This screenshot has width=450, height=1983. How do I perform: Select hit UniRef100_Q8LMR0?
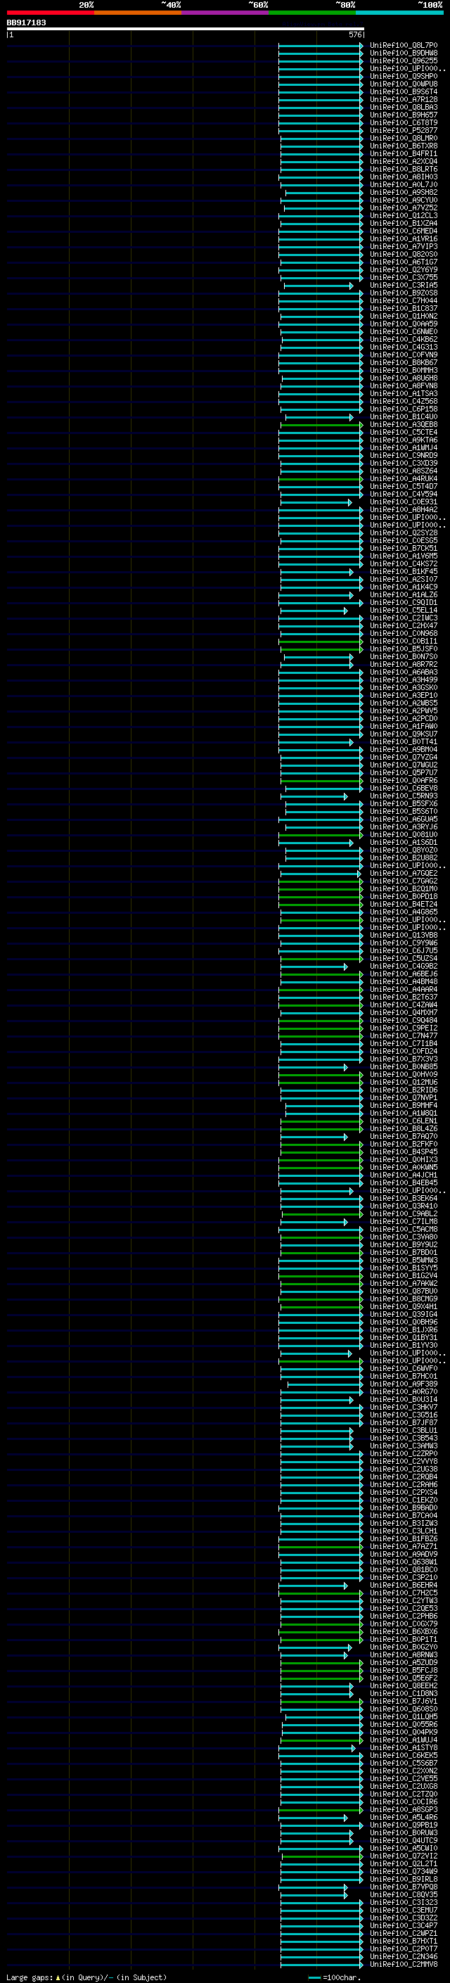pos(403,138)
